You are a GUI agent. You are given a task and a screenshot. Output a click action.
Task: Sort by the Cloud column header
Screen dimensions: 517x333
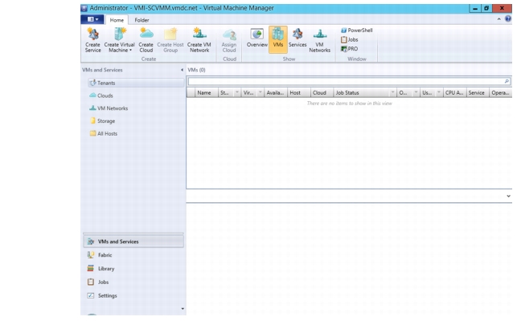(322, 93)
